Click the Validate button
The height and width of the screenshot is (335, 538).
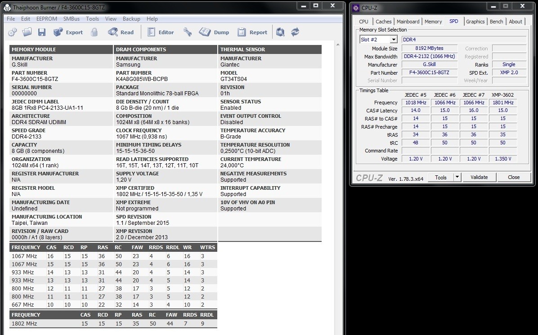pos(479,177)
